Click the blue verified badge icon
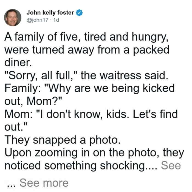Viewport: 192px width, 192px height. point(80,13)
